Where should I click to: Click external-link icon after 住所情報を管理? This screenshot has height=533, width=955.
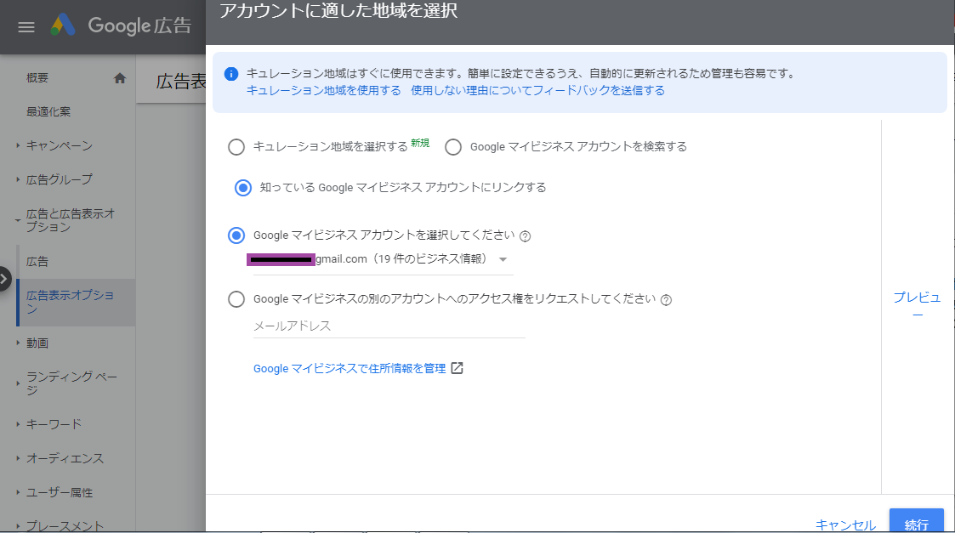457,368
